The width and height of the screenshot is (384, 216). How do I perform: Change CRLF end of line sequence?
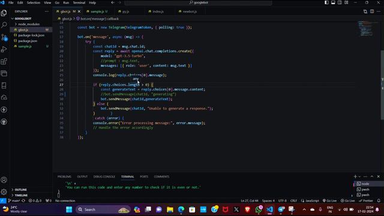click(293, 200)
